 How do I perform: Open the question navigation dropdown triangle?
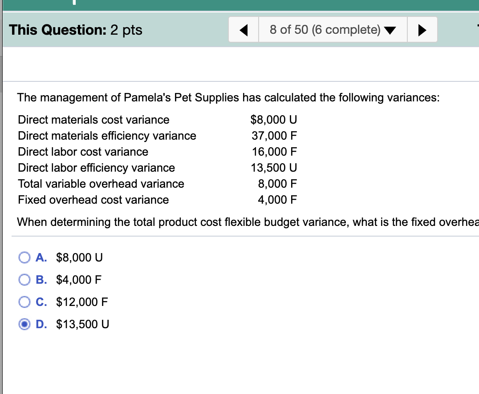(x=390, y=30)
